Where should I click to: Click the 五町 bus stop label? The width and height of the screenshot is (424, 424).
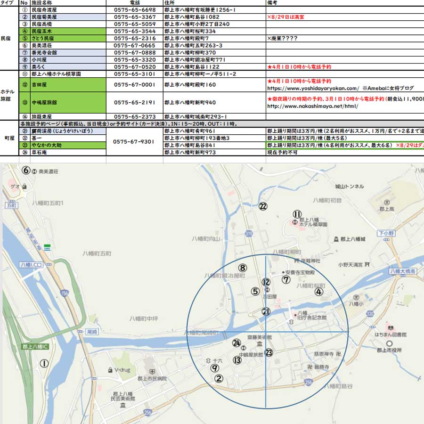(11, 205)
